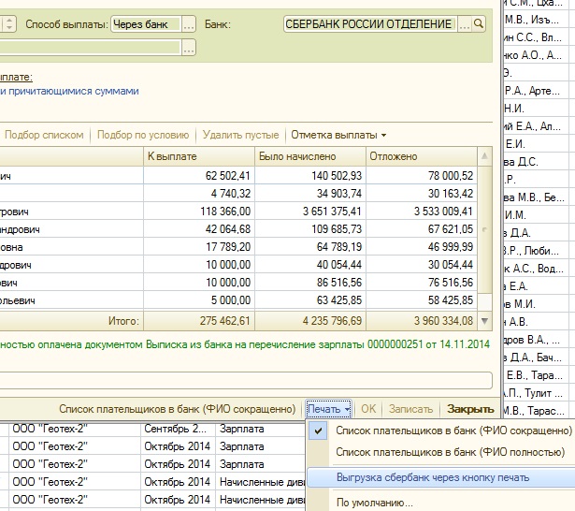Click the Записать button
Screen dimensions: 575x511
410,409
